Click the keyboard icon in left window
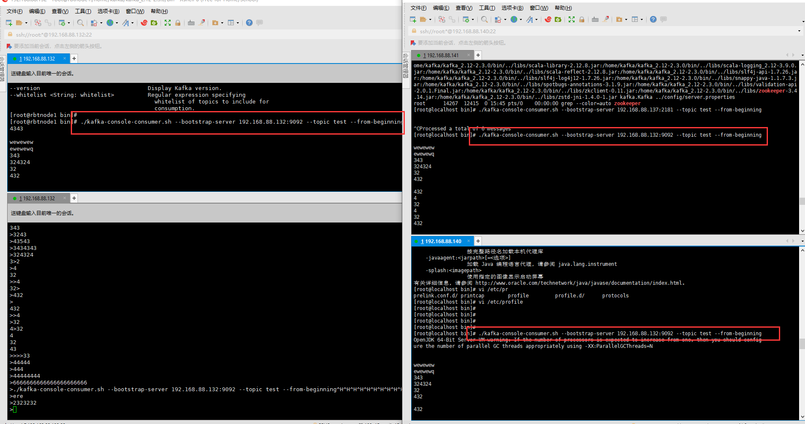Screen dimensions: 805x424 click(191, 23)
